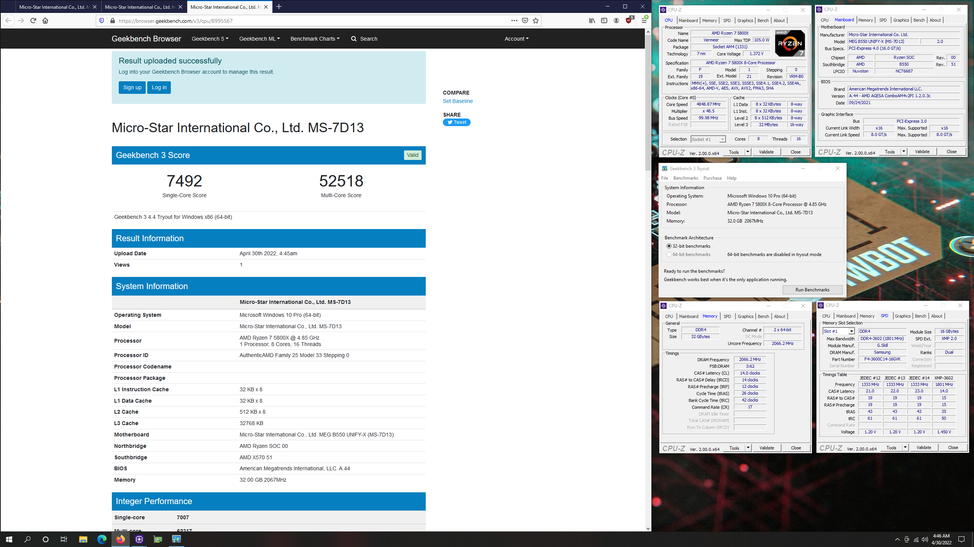
Task: Click the page actions three-dot icon
Action: click(x=514, y=21)
